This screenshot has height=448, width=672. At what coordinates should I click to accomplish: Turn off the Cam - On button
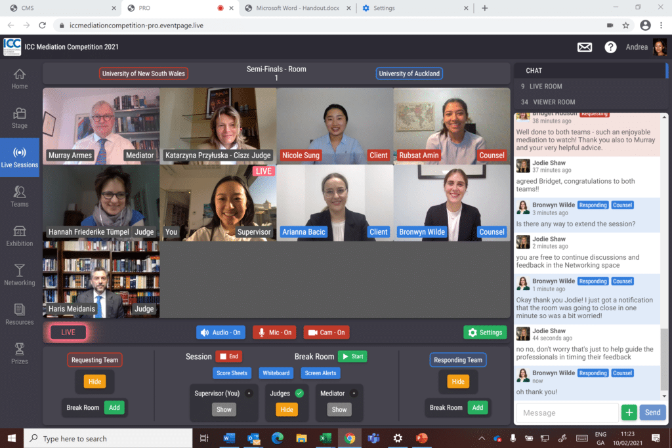pyautogui.click(x=326, y=333)
